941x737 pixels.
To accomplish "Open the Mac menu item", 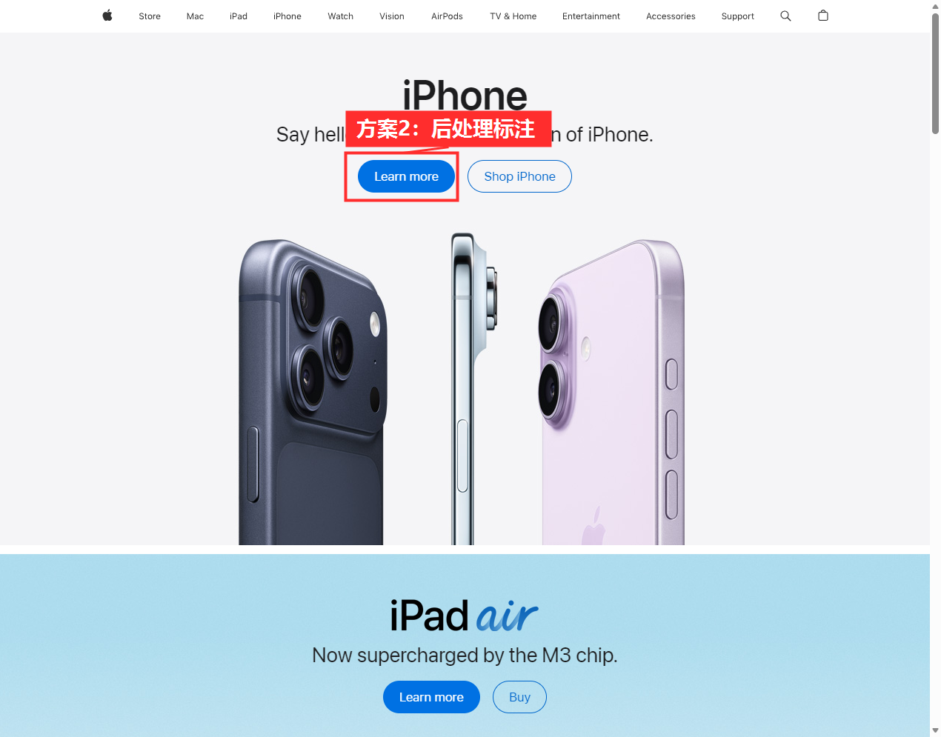I will click(195, 16).
